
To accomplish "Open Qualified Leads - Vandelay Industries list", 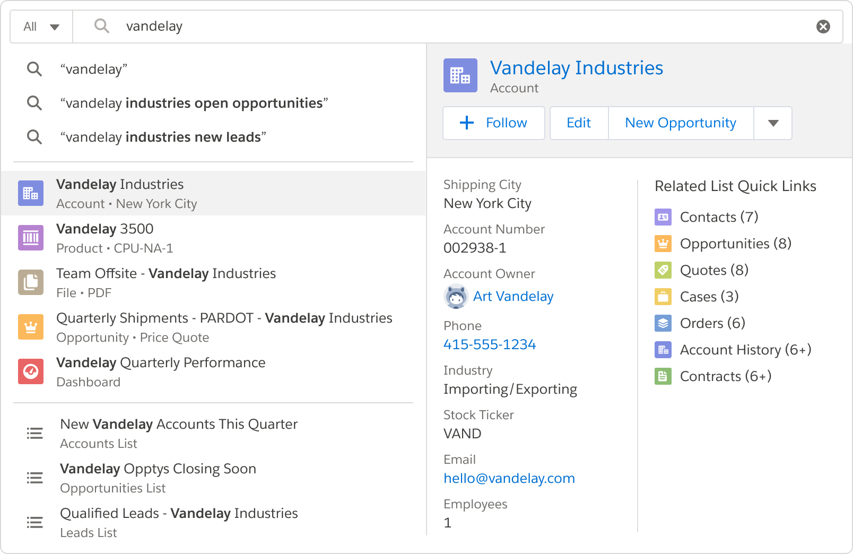I will tap(213, 522).
